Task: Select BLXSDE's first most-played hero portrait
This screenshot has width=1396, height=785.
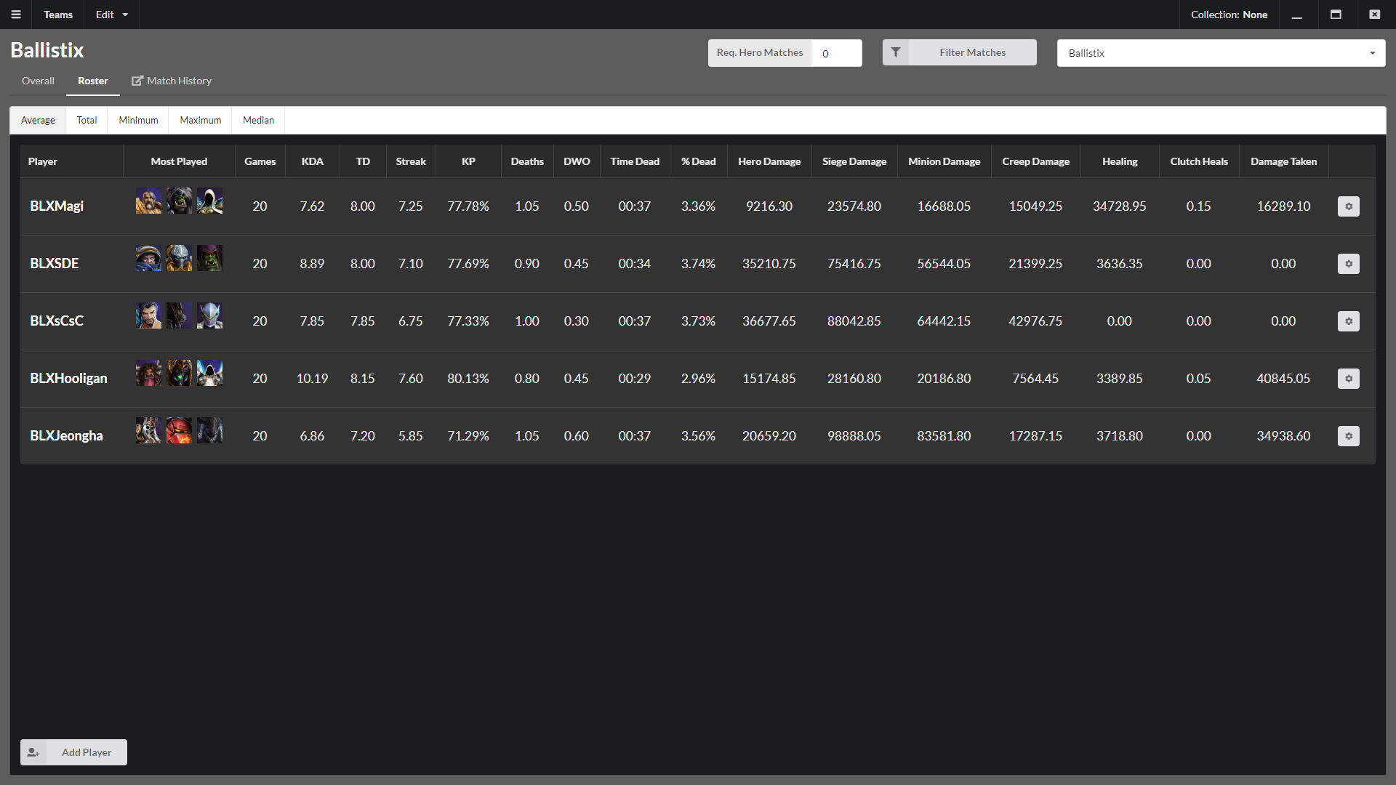Action: click(x=148, y=258)
